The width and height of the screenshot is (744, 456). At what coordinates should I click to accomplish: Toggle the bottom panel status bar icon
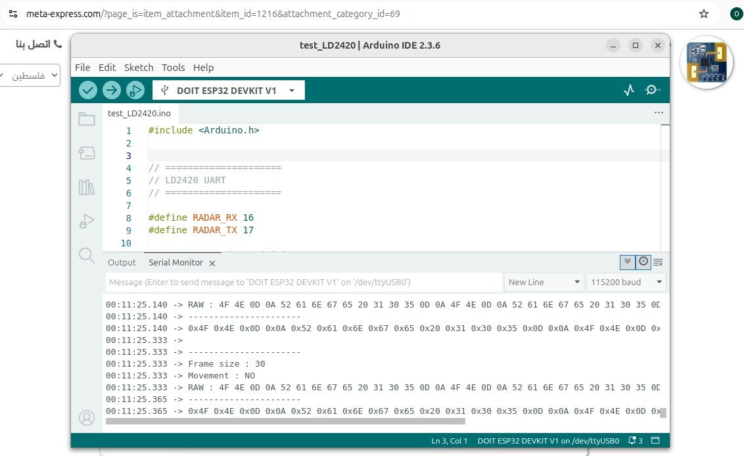point(655,440)
